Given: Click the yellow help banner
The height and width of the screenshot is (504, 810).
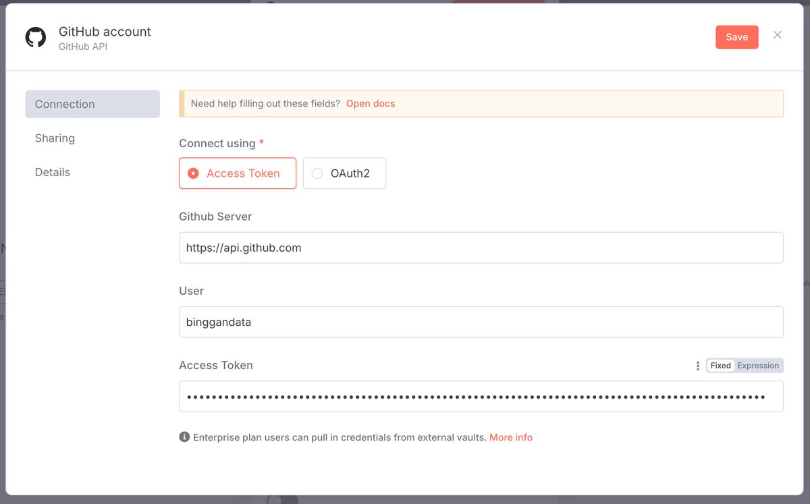Looking at the screenshot, I should point(481,103).
